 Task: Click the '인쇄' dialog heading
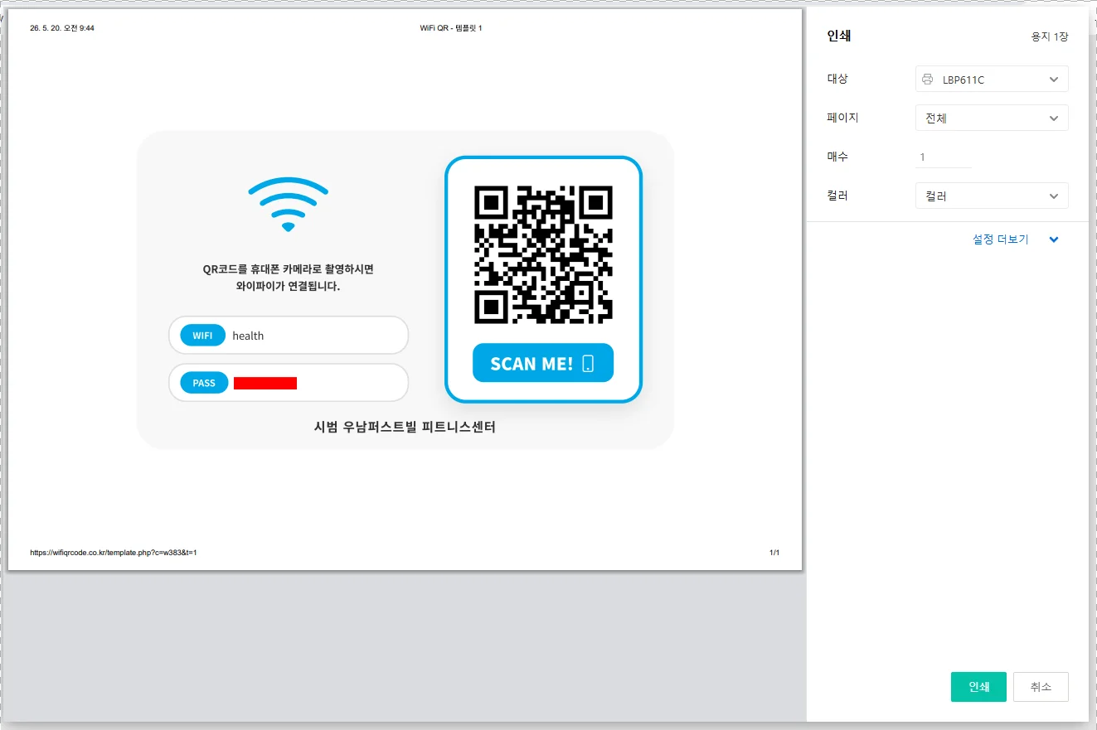coord(839,36)
